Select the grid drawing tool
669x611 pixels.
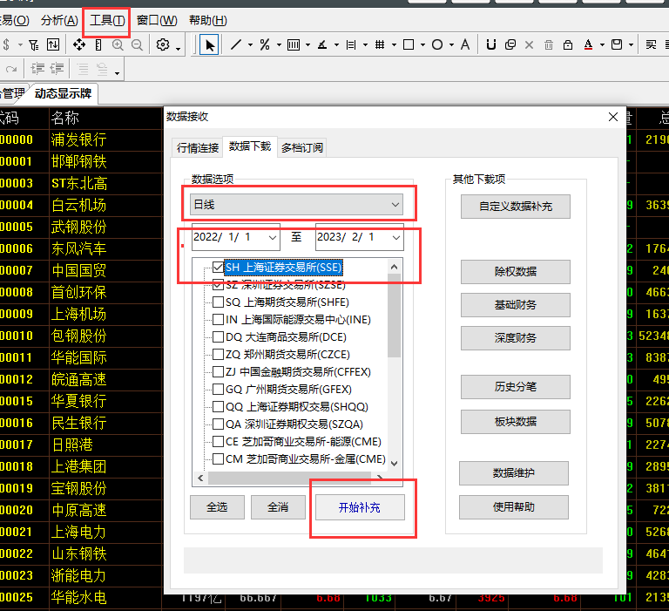380,44
